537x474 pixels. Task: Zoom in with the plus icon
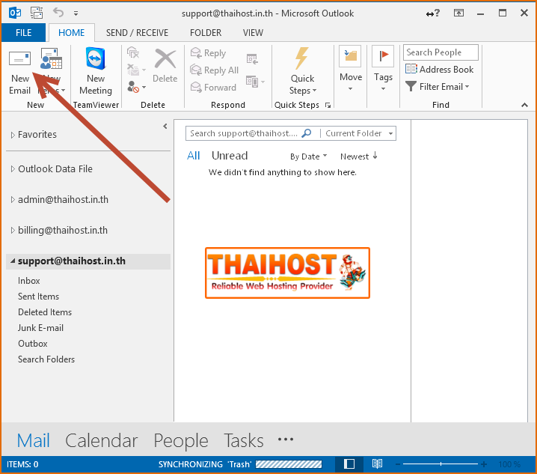point(484,464)
